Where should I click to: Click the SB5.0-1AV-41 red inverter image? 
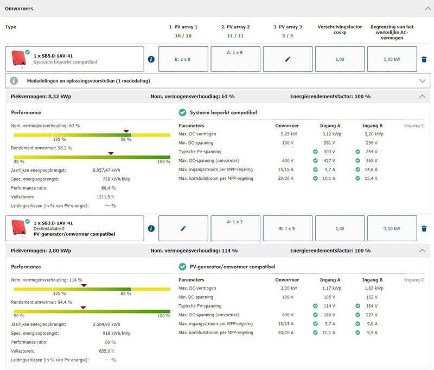click(20, 59)
